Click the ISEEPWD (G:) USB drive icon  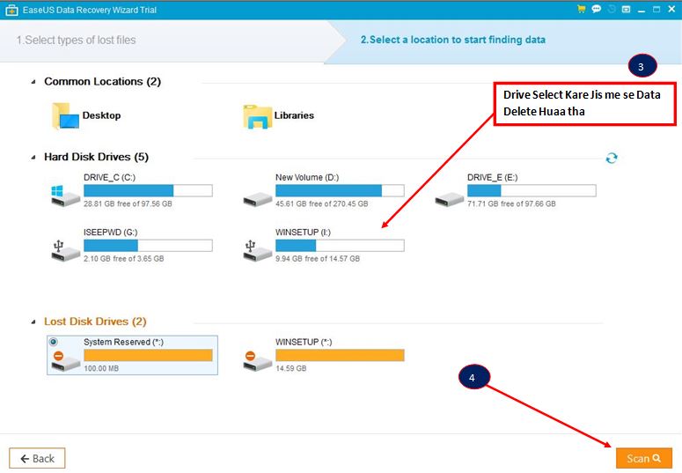click(65, 250)
